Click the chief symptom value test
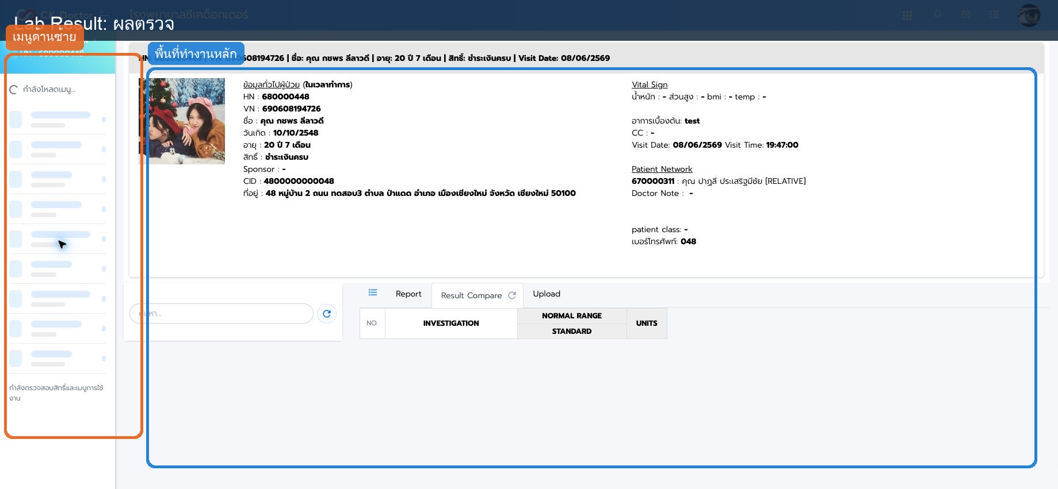 (x=692, y=121)
